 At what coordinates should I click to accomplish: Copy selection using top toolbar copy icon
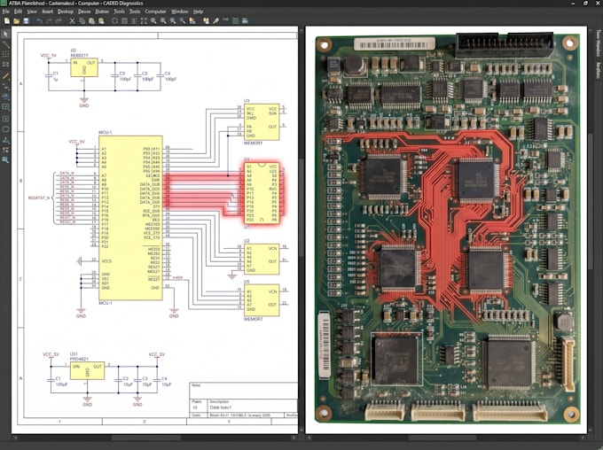coord(82,20)
